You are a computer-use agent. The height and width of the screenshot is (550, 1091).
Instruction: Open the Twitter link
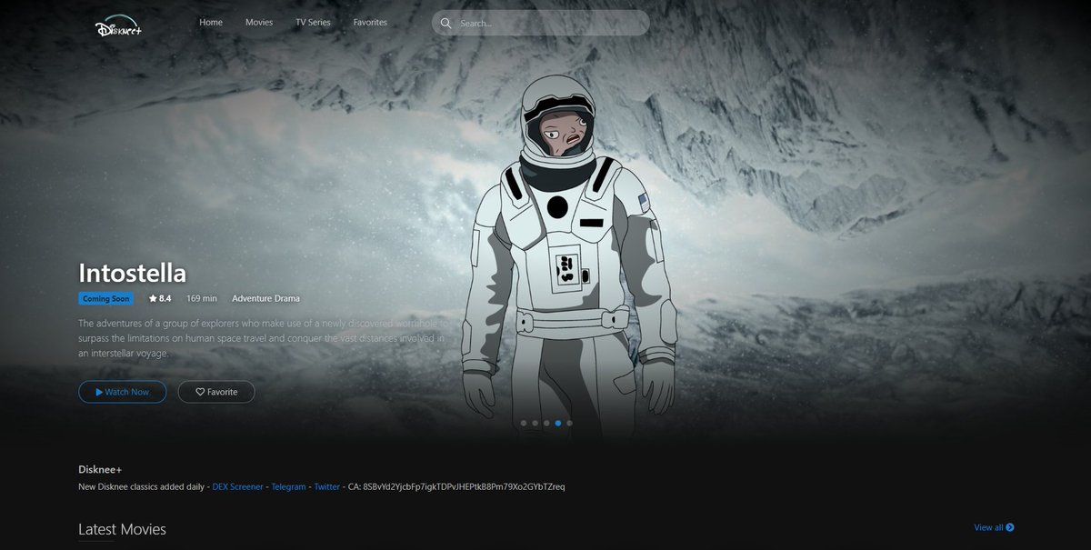(x=327, y=487)
